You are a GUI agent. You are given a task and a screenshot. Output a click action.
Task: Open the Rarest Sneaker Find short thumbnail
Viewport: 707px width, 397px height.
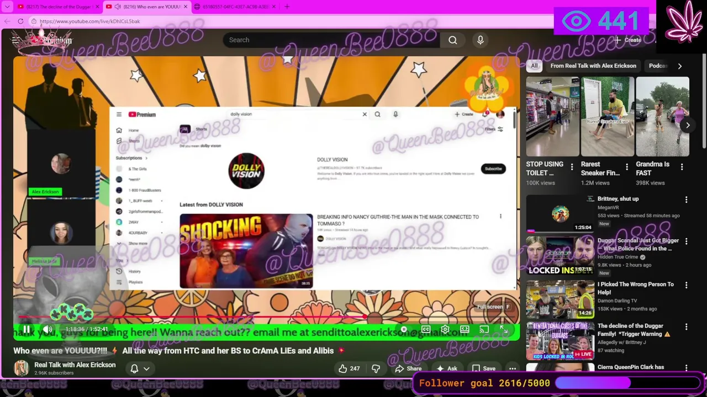click(608, 116)
